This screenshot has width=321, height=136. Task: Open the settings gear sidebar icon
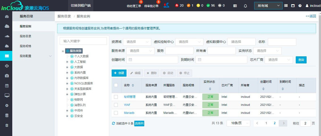[x=7, y=106]
